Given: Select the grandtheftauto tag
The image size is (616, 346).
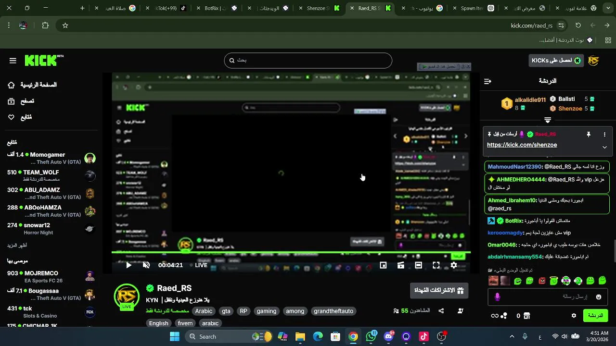Looking at the screenshot, I should (334, 311).
